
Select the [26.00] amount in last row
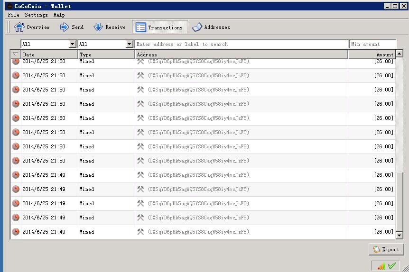[384, 232]
